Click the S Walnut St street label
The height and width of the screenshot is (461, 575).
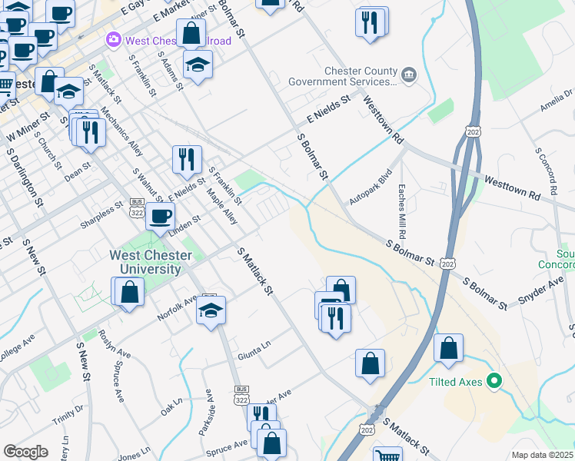click(148, 185)
